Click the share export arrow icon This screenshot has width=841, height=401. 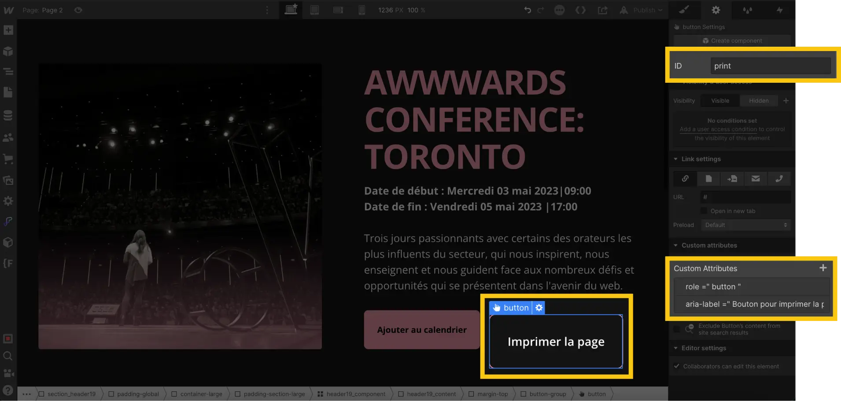602,10
